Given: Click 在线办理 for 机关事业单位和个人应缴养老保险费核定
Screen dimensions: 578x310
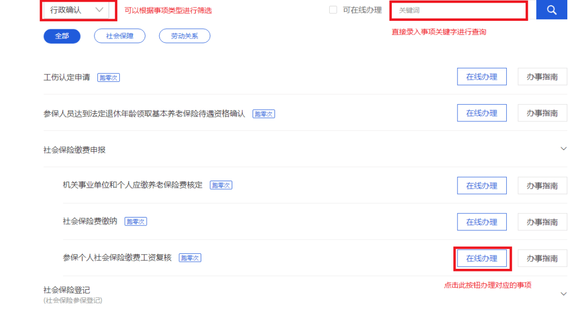Looking at the screenshot, I should [482, 185].
